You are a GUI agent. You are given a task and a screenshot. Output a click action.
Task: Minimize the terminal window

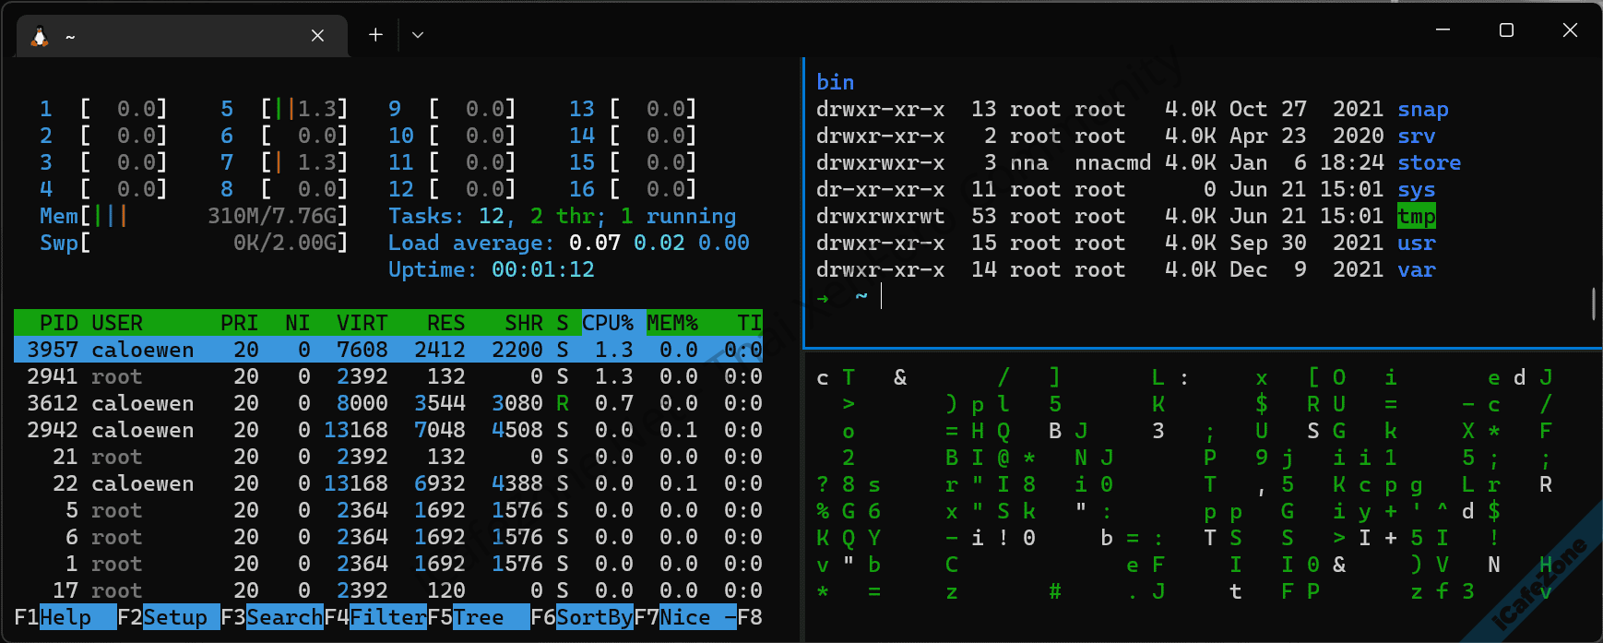pyautogui.click(x=1443, y=30)
